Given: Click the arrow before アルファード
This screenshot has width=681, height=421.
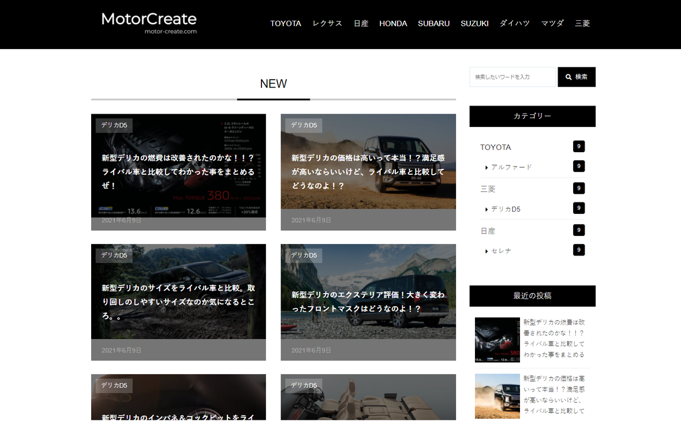Looking at the screenshot, I should pos(487,167).
